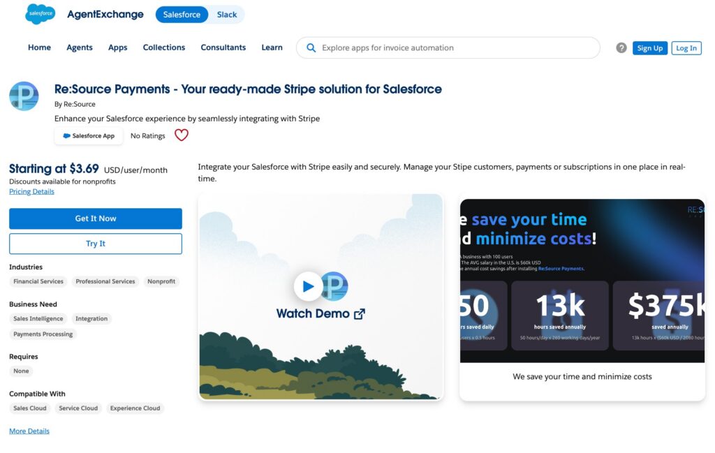Open the Learn menu item
715x453 pixels.
pyautogui.click(x=272, y=47)
